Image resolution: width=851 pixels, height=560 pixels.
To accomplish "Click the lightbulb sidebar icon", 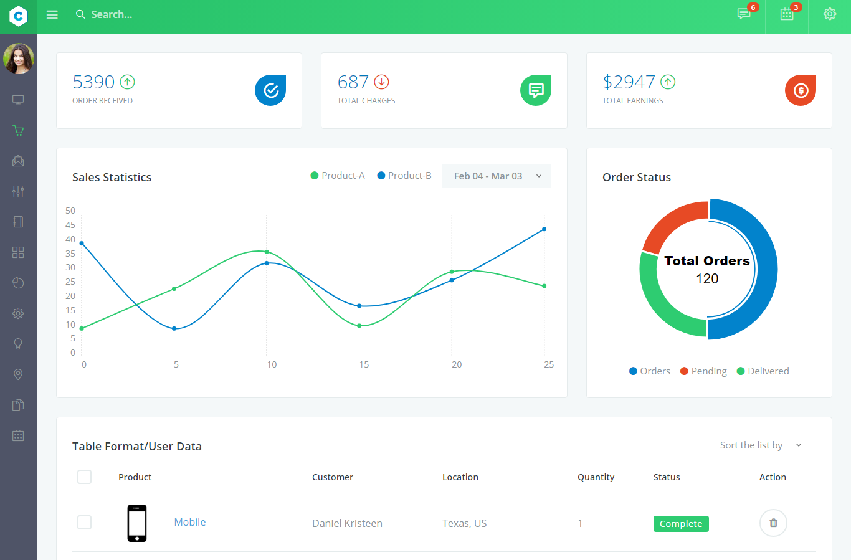I will click(18, 344).
